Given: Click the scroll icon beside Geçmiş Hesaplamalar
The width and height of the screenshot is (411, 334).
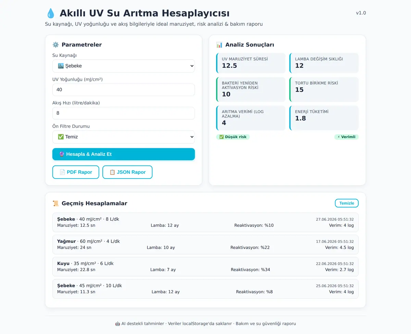Looking at the screenshot, I should 55,203.
